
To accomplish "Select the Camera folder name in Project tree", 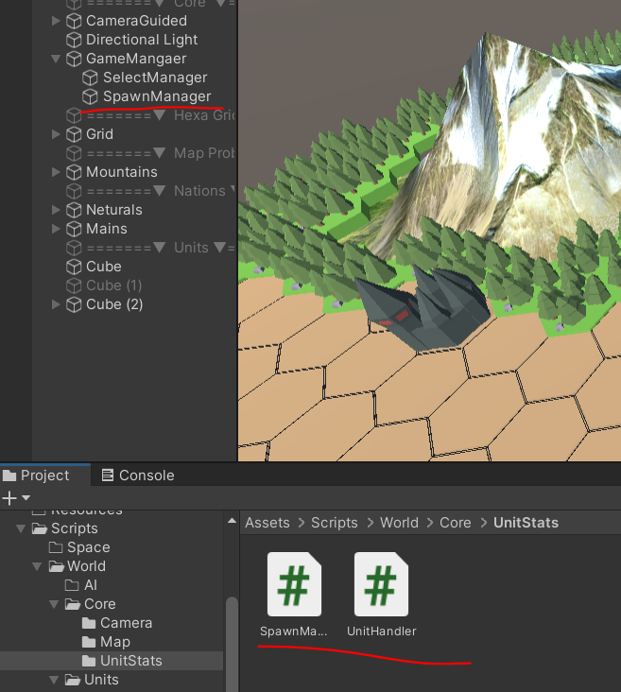I will [126, 623].
